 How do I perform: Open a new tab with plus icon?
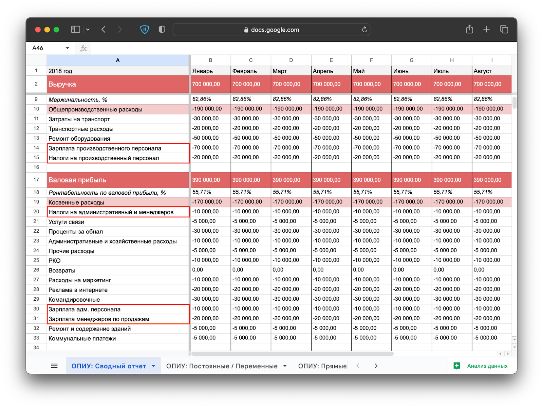pyautogui.click(x=486, y=30)
